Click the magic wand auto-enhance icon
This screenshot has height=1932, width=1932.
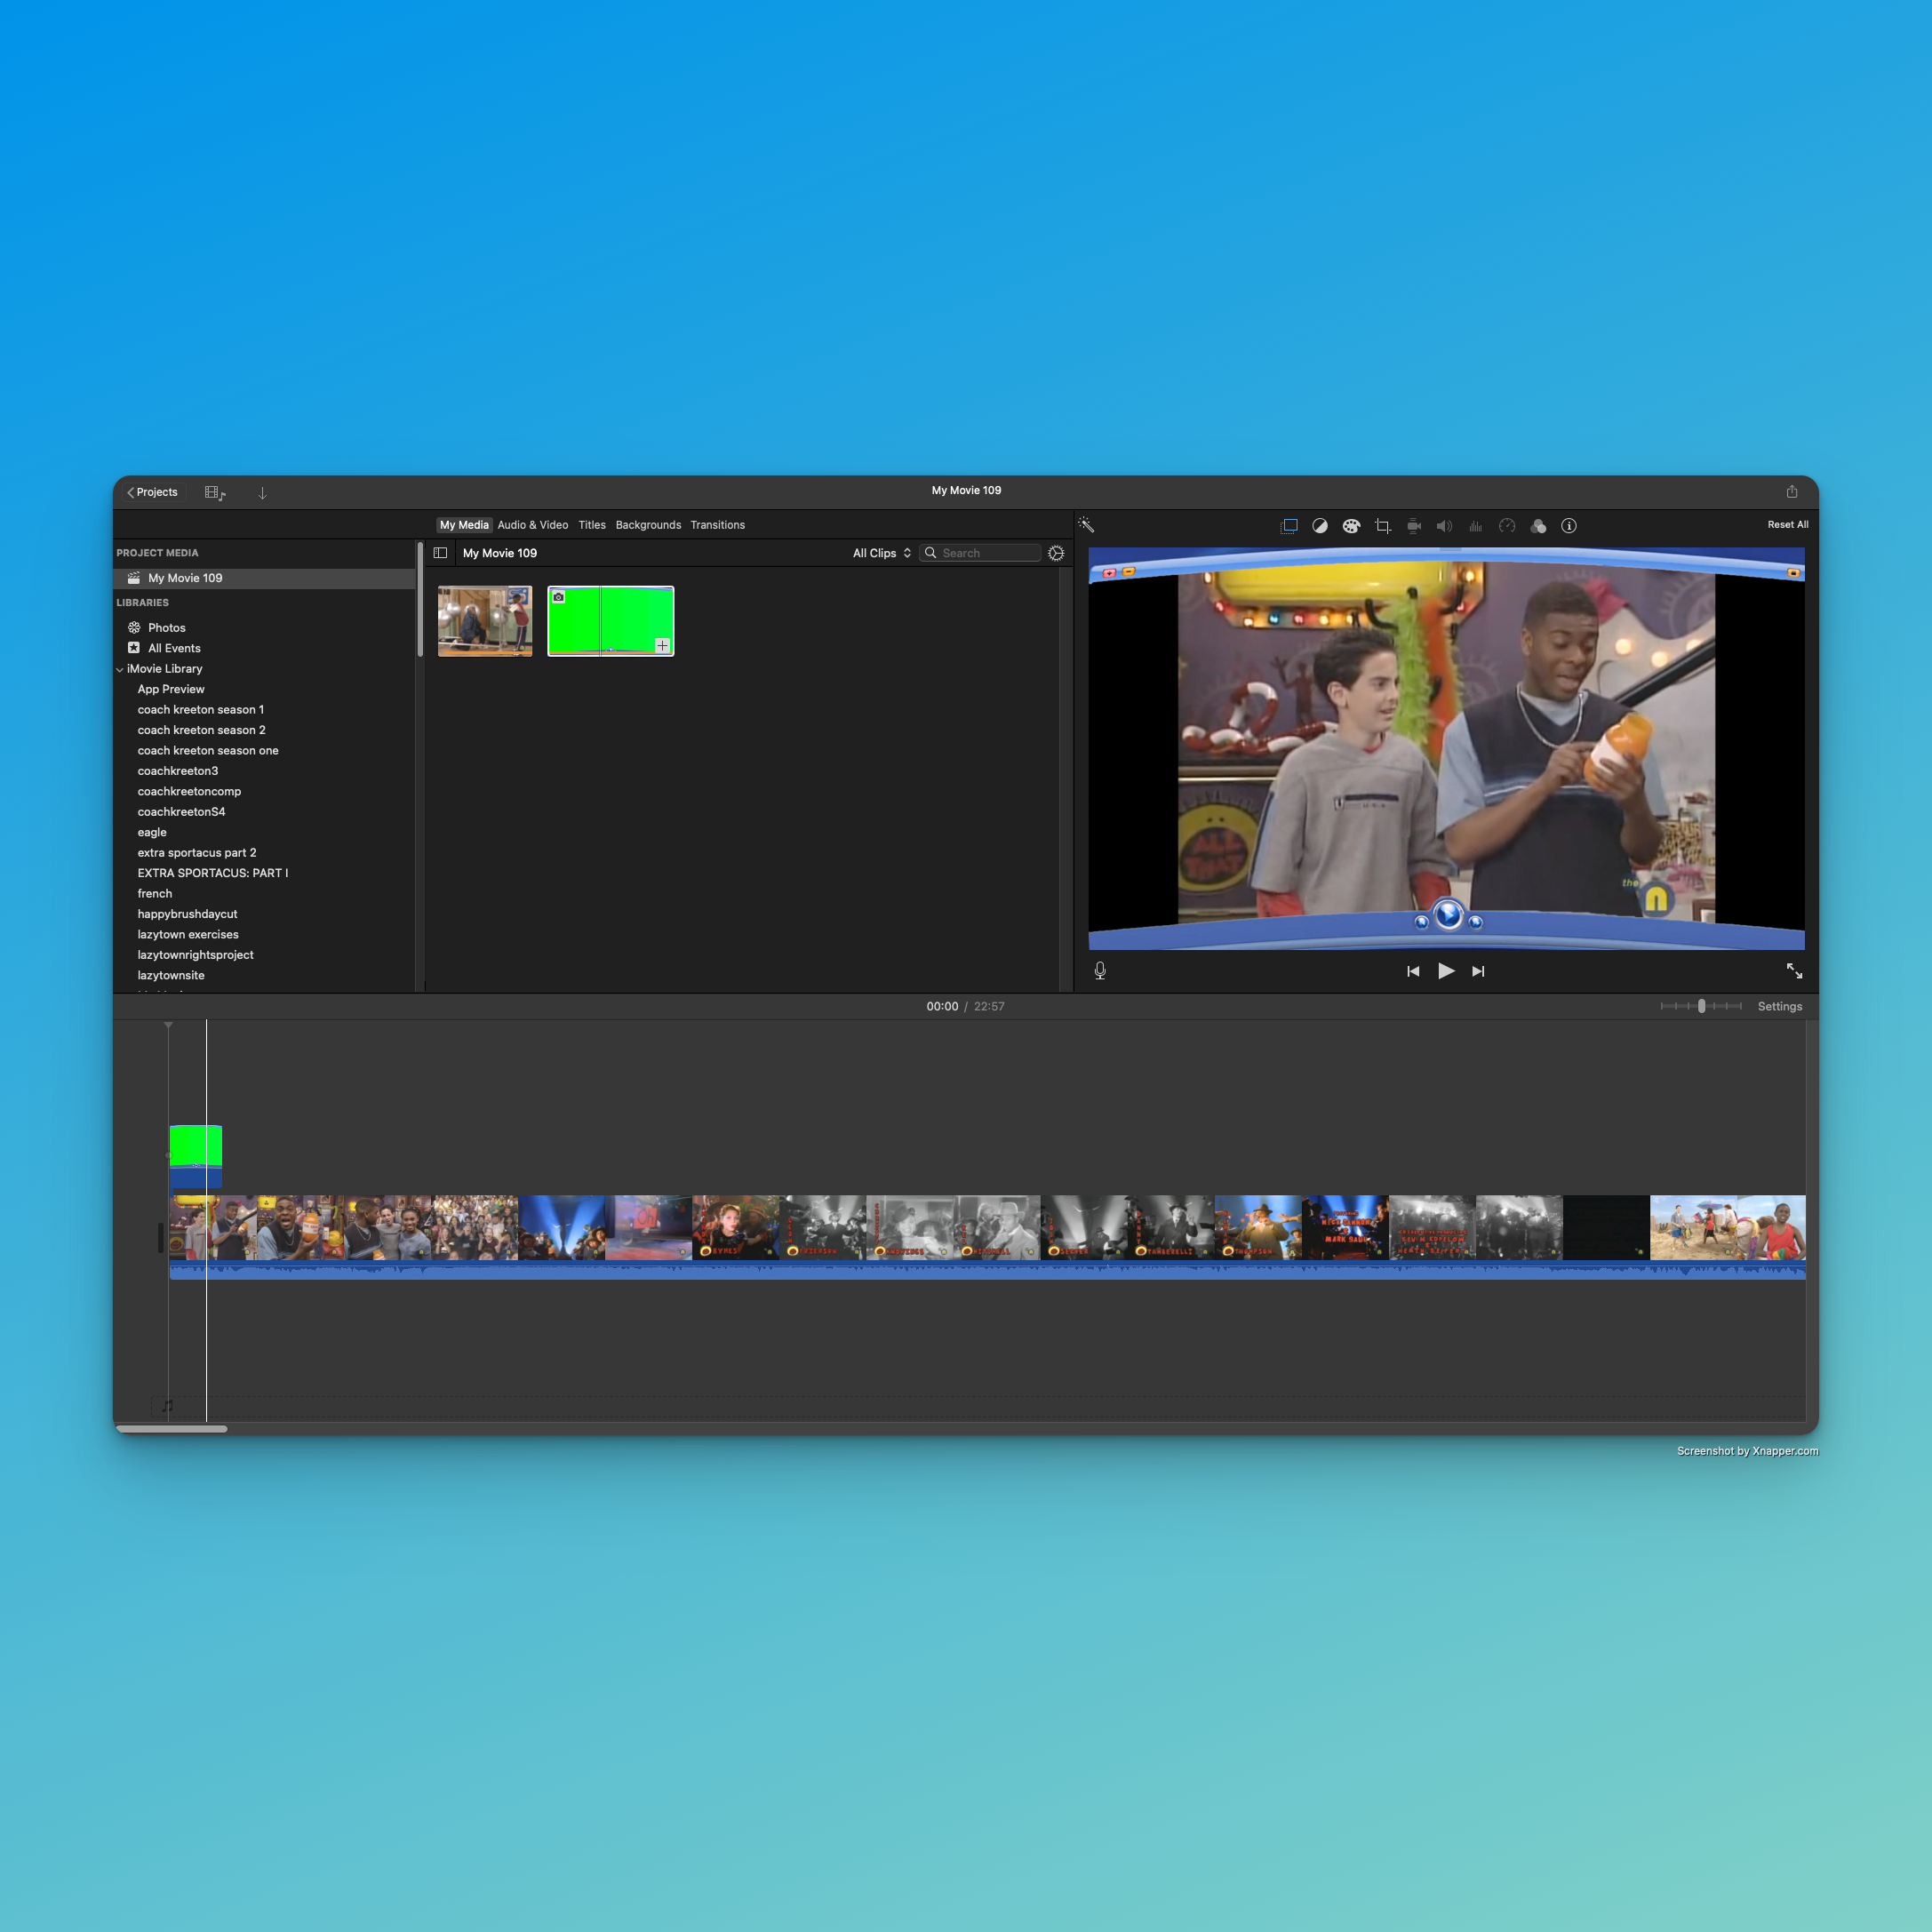1086,525
